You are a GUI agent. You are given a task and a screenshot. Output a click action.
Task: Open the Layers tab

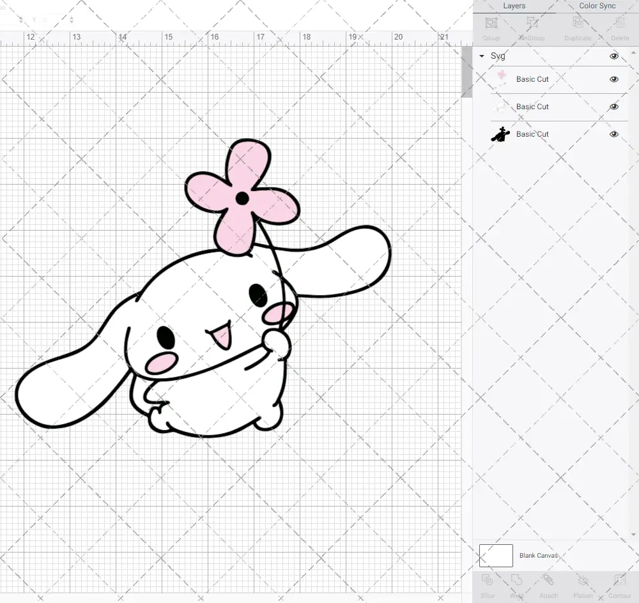pyautogui.click(x=514, y=6)
